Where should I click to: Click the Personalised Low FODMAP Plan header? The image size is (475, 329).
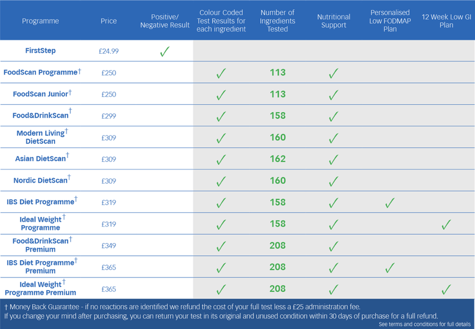(x=390, y=21)
